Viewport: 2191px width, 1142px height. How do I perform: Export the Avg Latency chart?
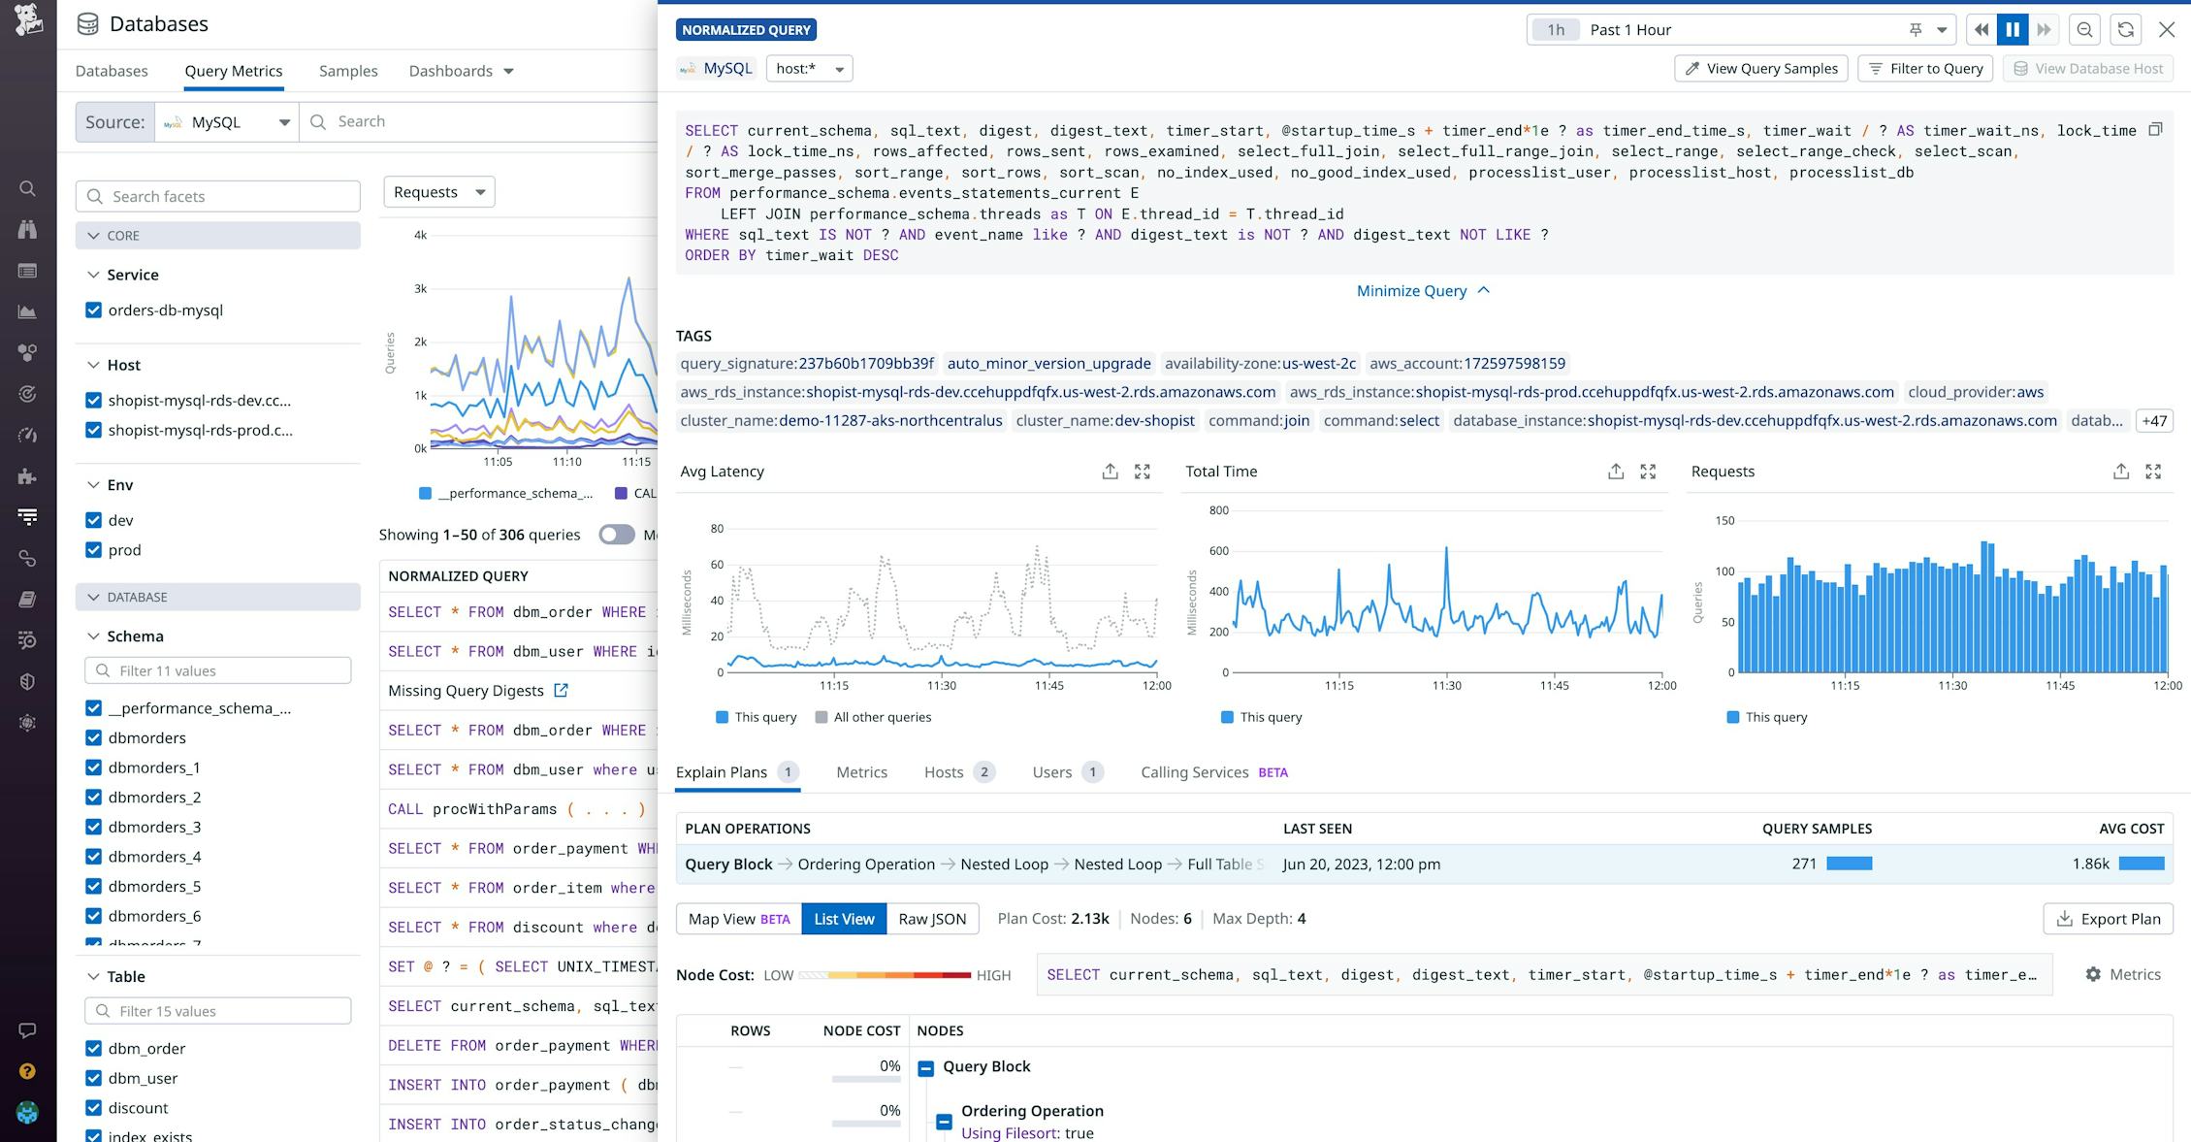coord(1111,471)
